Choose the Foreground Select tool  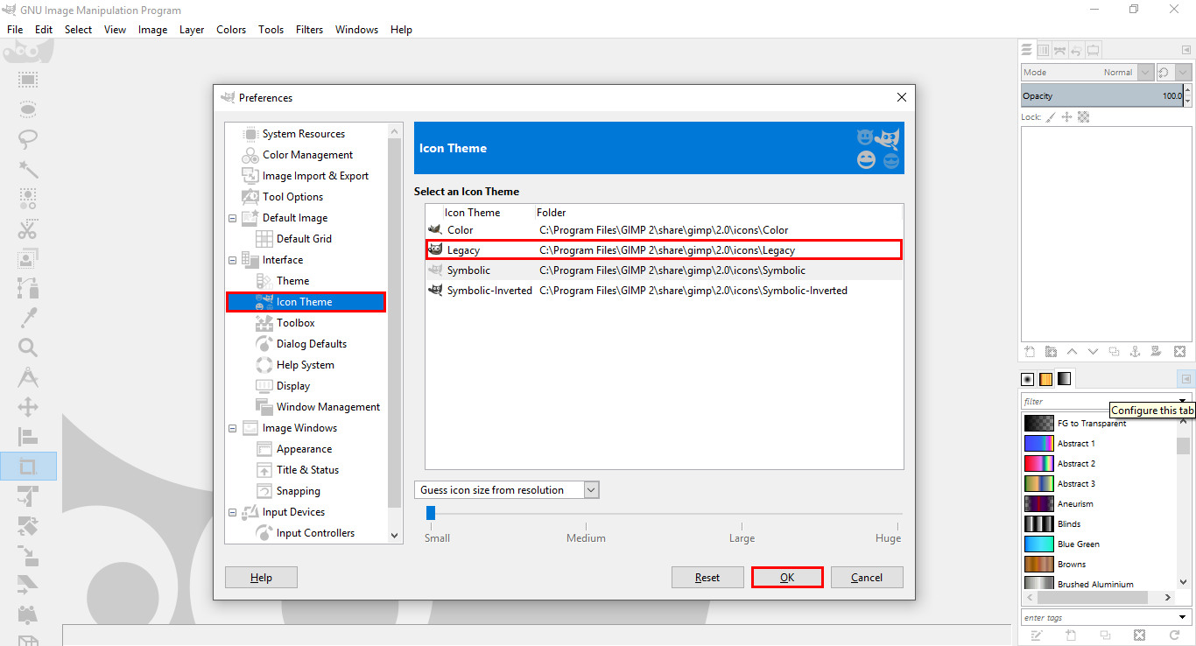coord(28,258)
